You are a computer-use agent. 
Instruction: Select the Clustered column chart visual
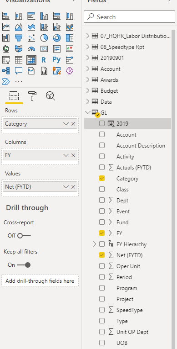tap(44, 16)
